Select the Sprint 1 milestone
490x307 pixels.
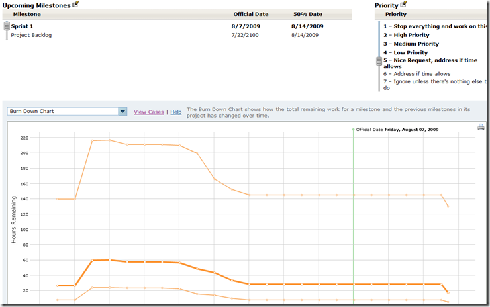tap(22, 26)
